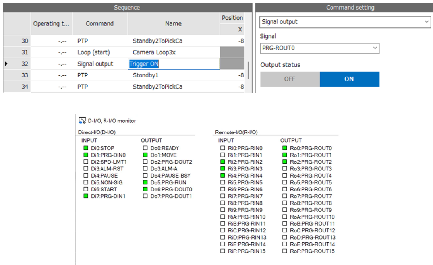Click the Sequence panel title
Screen dimensions: 433x265
[x=127, y=7]
